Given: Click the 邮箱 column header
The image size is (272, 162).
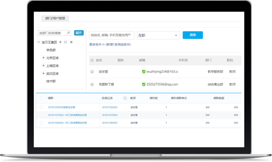Looking at the screenshot, I should (x=142, y=60).
